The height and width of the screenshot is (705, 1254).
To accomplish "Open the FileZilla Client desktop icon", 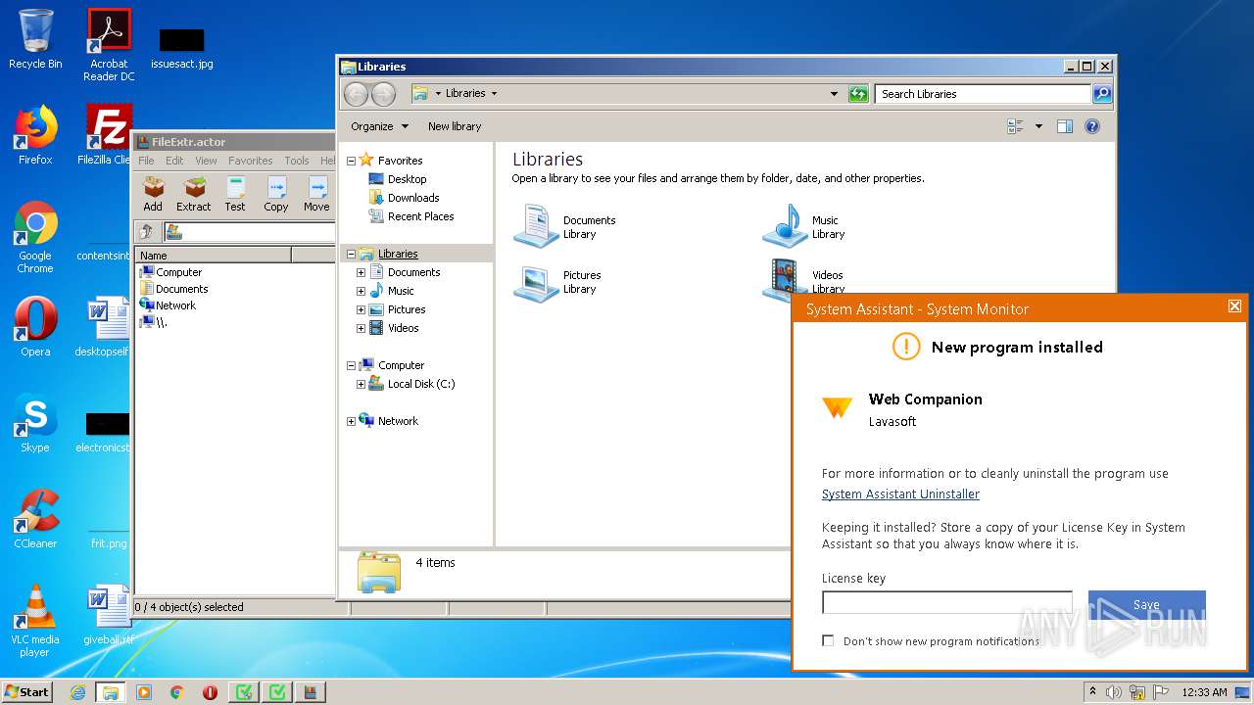I will point(106,135).
